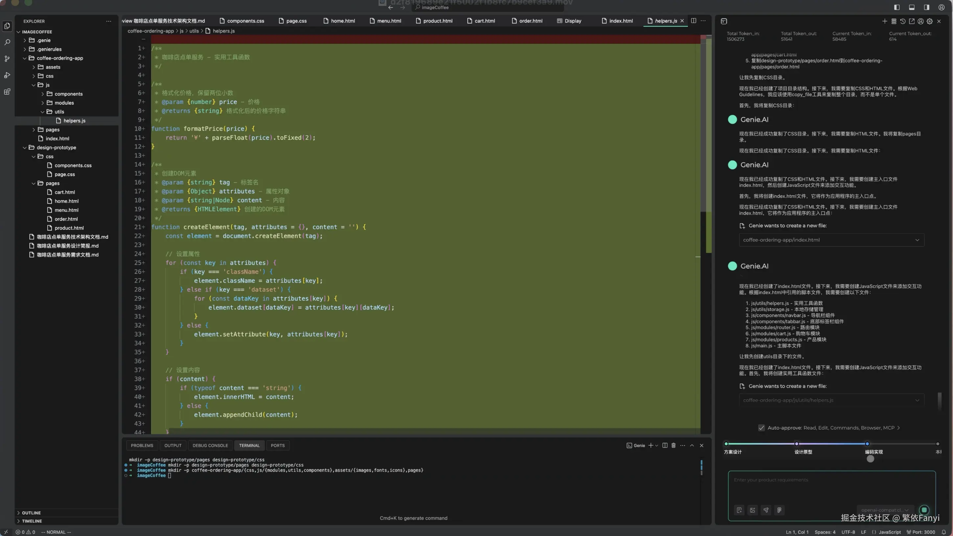This screenshot has width=953, height=536.
Task: Toggle the primary sidebar layout icon
Action: [x=897, y=8]
